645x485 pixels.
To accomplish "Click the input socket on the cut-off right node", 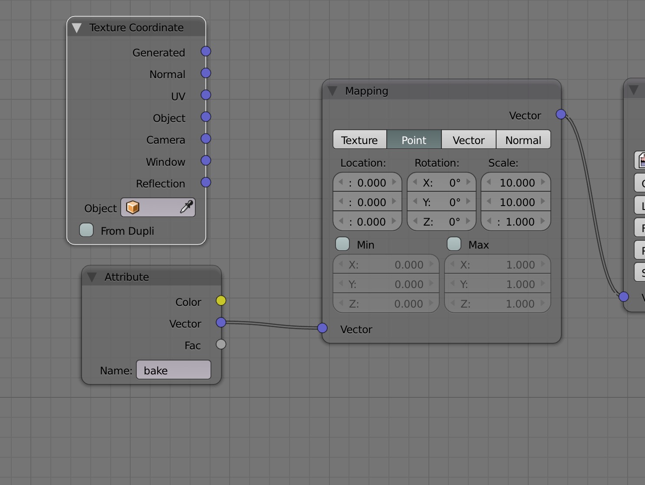I will click(624, 297).
